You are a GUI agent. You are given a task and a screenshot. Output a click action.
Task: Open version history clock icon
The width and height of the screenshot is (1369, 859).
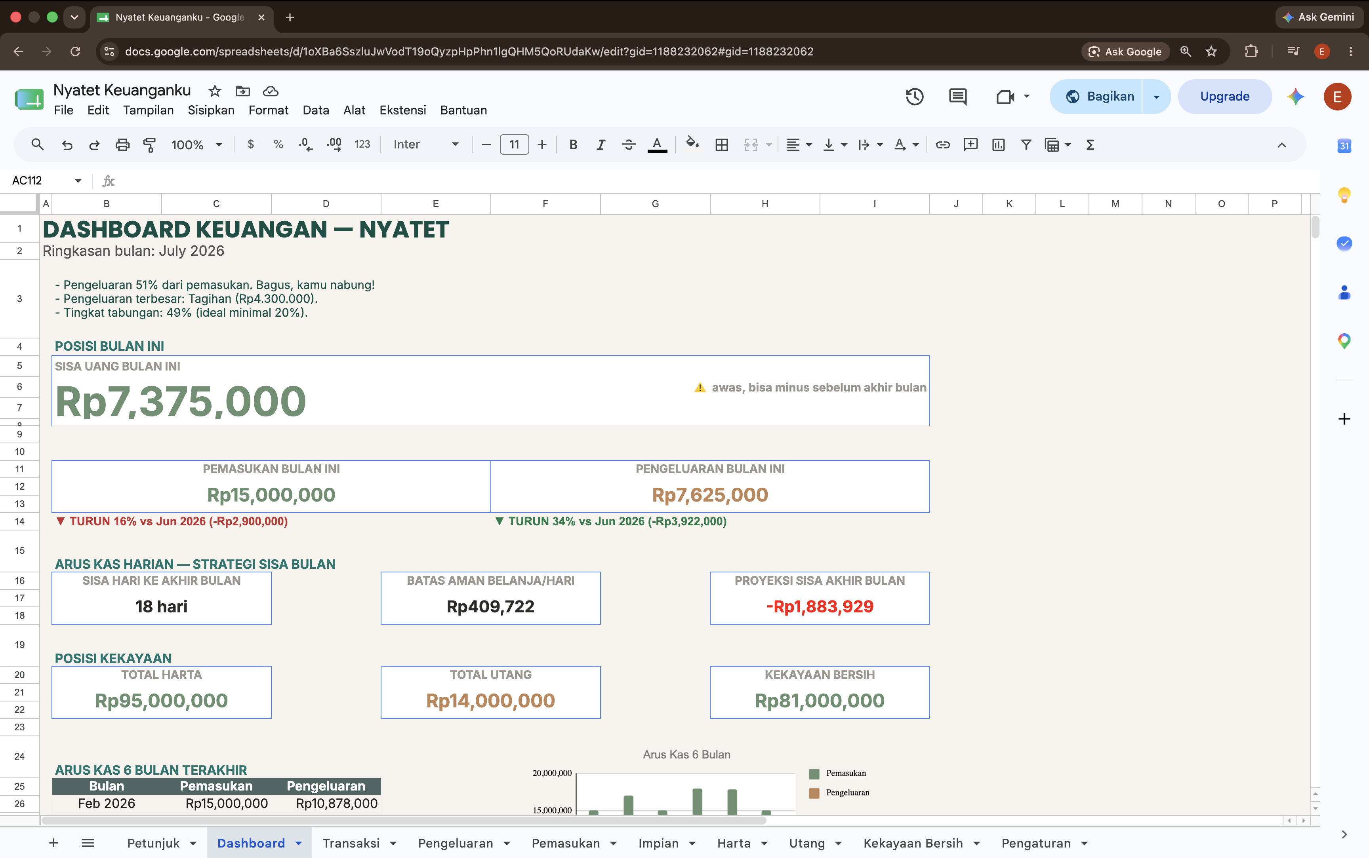[x=914, y=97]
